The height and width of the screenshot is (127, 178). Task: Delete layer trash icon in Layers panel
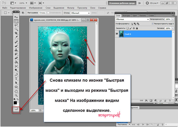170,101
